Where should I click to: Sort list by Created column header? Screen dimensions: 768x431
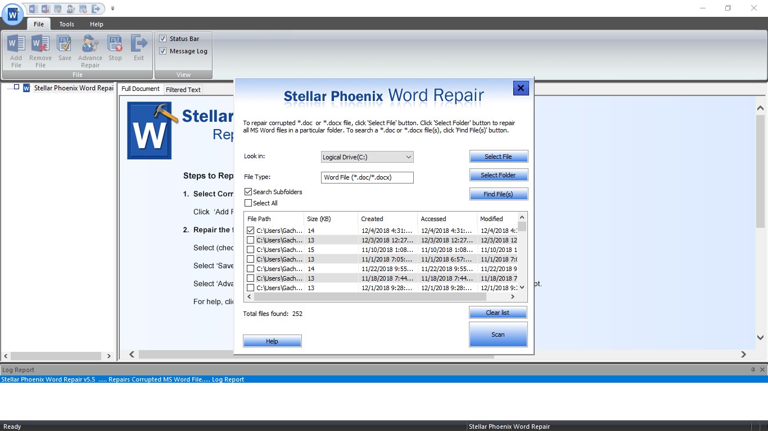click(x=387, y=219)
